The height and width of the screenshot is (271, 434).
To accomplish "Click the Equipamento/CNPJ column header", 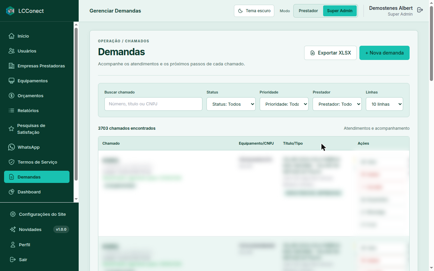I will pyautogui.click(x=256, y=143).
